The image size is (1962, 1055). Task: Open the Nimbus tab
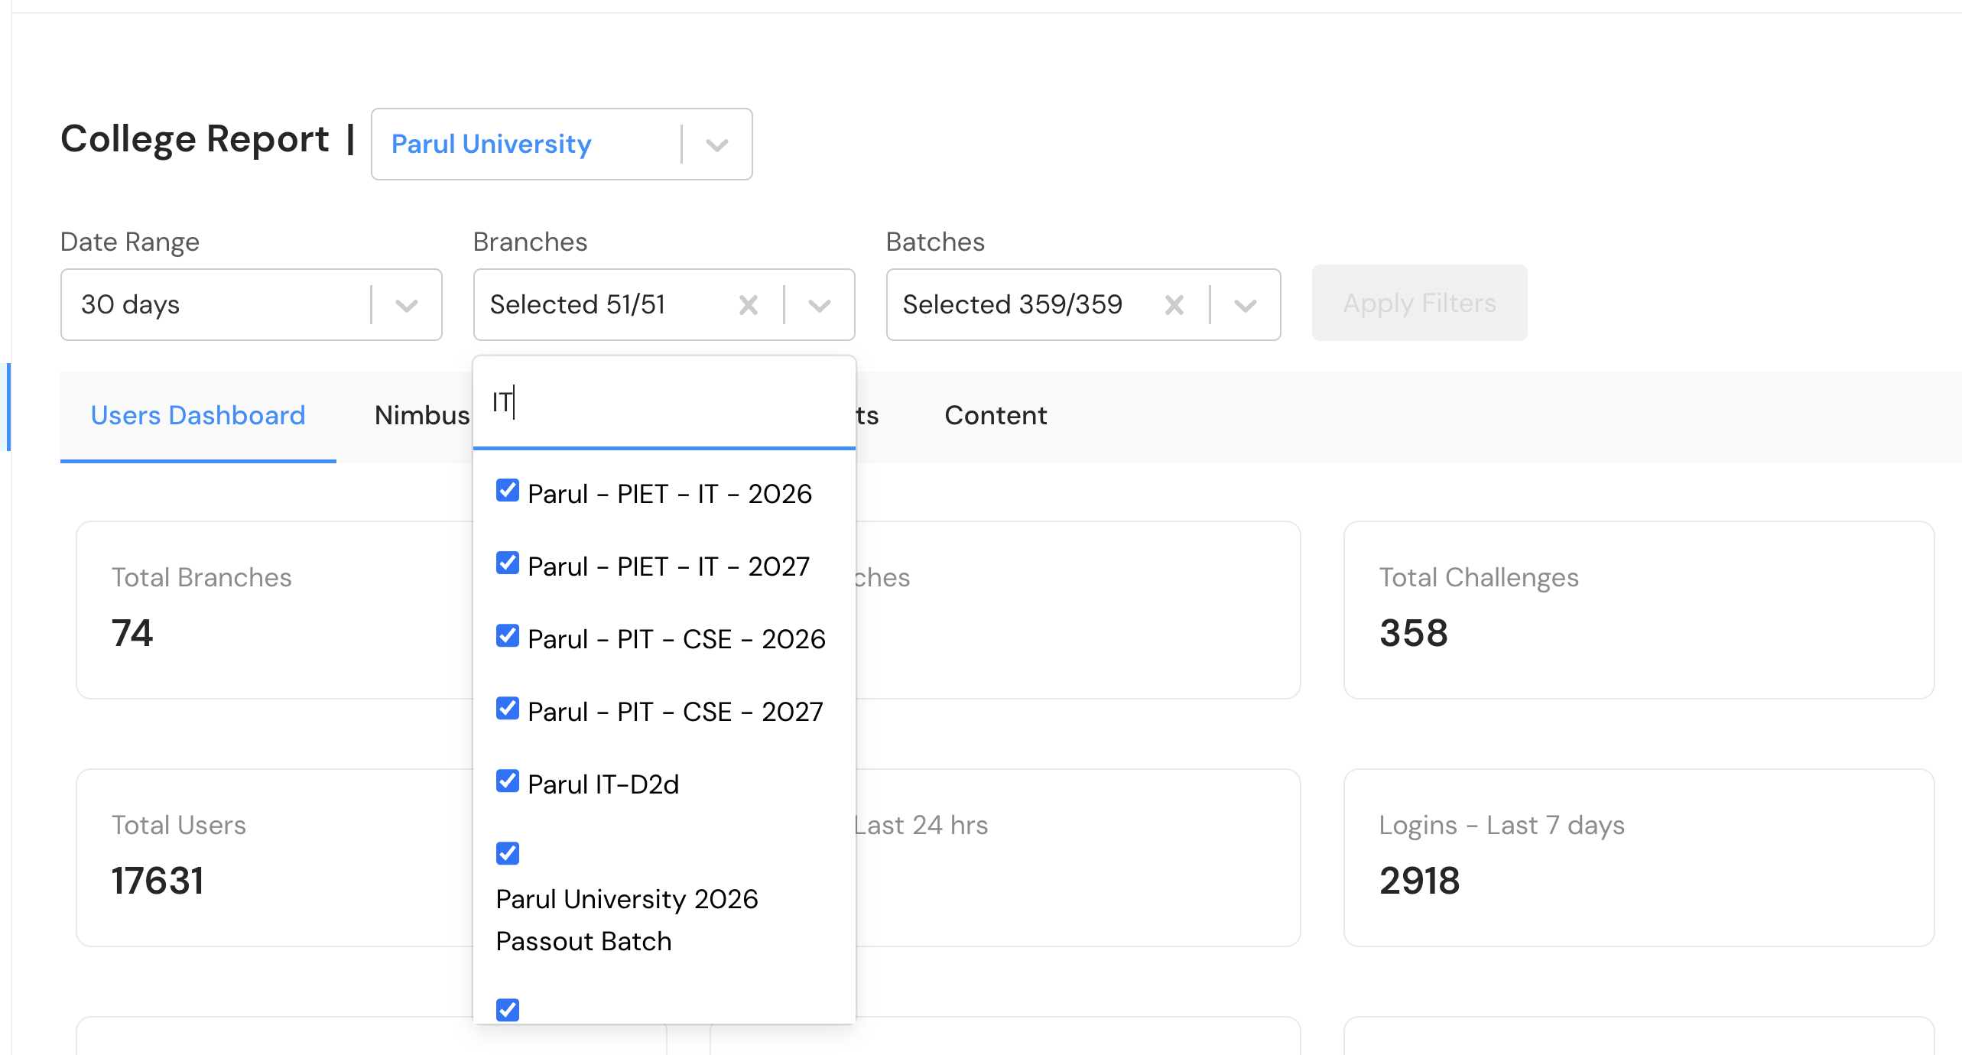(422, 415)
